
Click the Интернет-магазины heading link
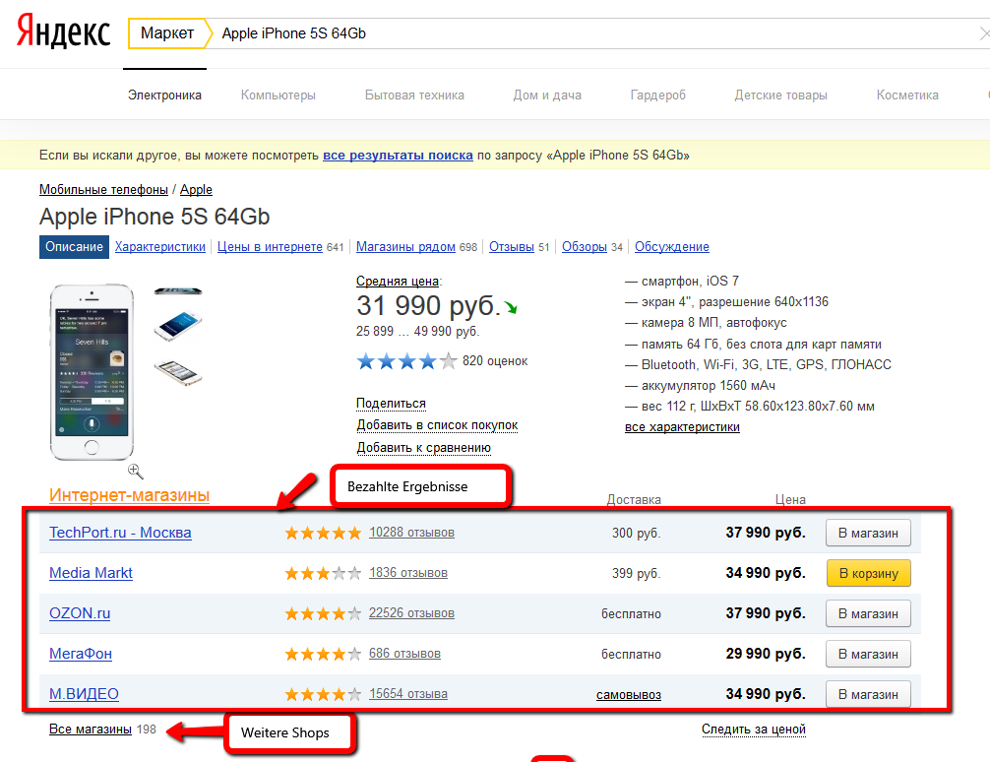click(130, 495)
